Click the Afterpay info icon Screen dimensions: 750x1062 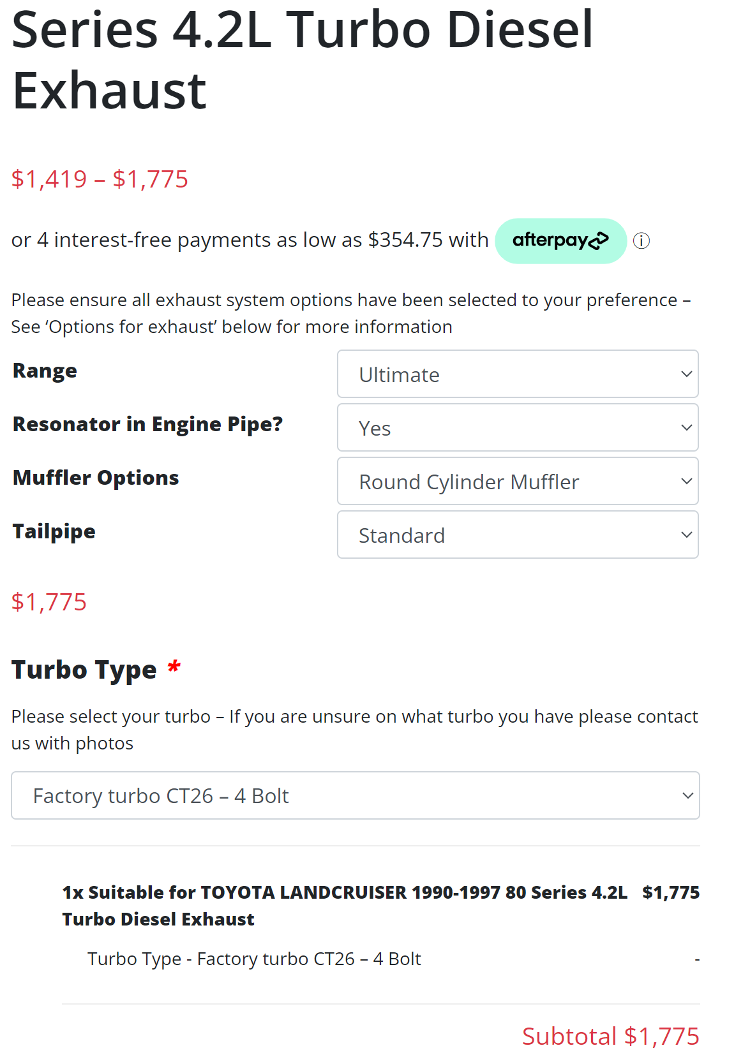(641, 241)
